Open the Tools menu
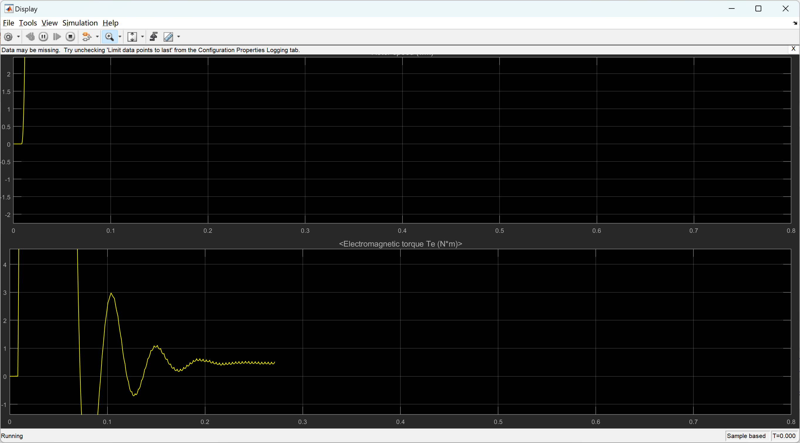This screenshot has width=800, height=443. (x=28, y=23)
